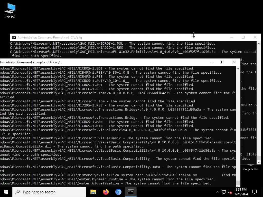The width and height of the screenshot is (263, 197).
Task: Open the network status tray icon
Action: (224, 192)
